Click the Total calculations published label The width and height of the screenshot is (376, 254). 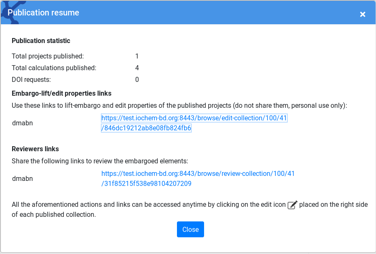54,68
